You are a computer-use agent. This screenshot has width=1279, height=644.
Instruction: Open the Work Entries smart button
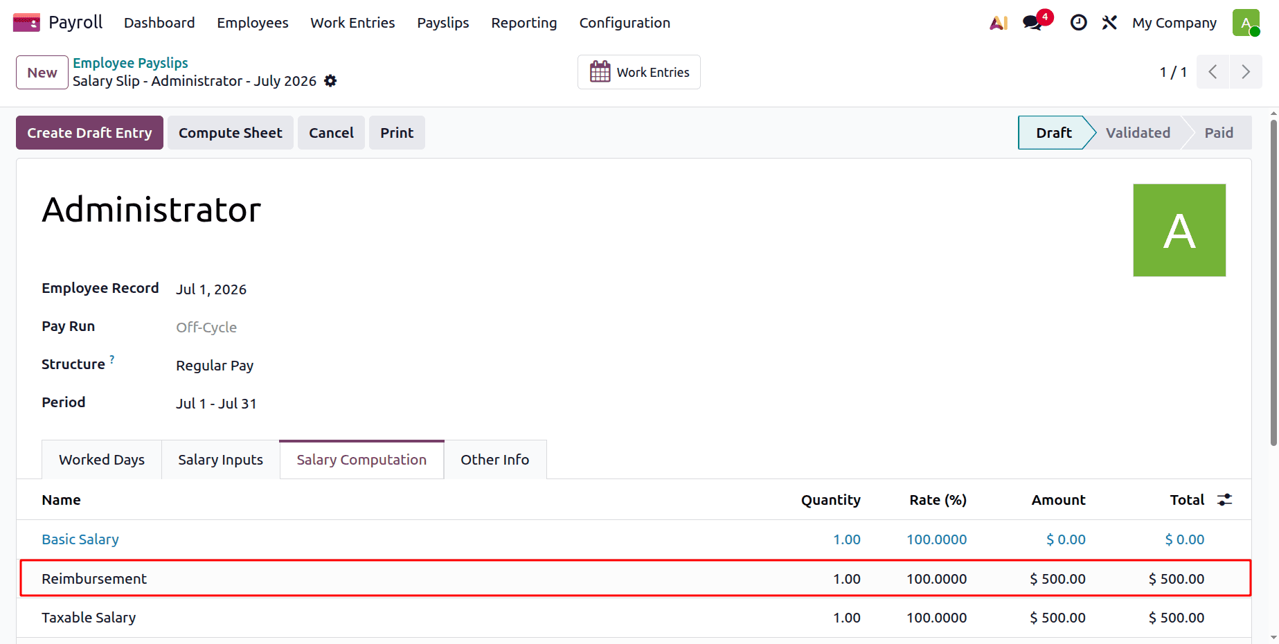click(639, 72)
